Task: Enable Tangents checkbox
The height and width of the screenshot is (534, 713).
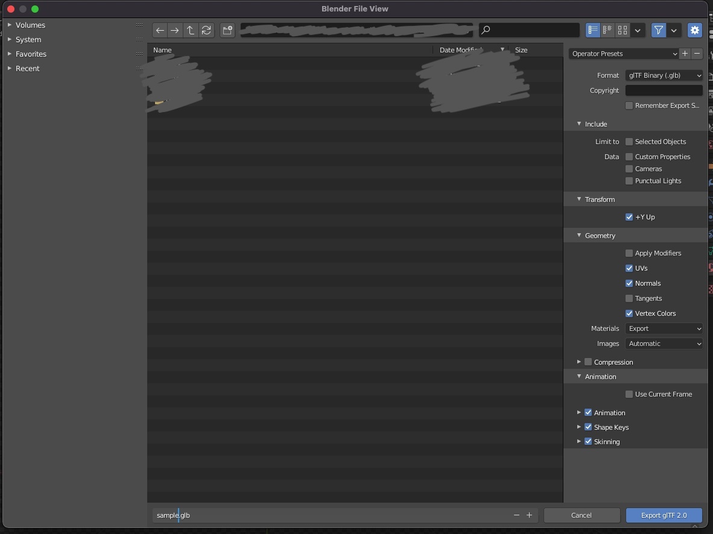Action: [x=629, y=298]
